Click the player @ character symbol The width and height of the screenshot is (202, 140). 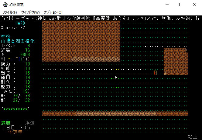(x=116, y=78)
